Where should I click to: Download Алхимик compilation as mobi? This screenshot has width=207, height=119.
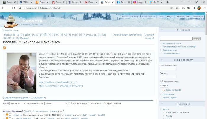[101, 115]
